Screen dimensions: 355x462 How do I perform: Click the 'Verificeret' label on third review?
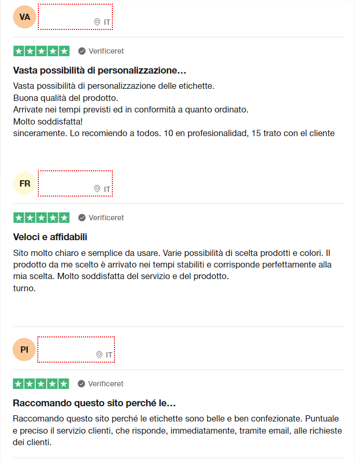106,384
